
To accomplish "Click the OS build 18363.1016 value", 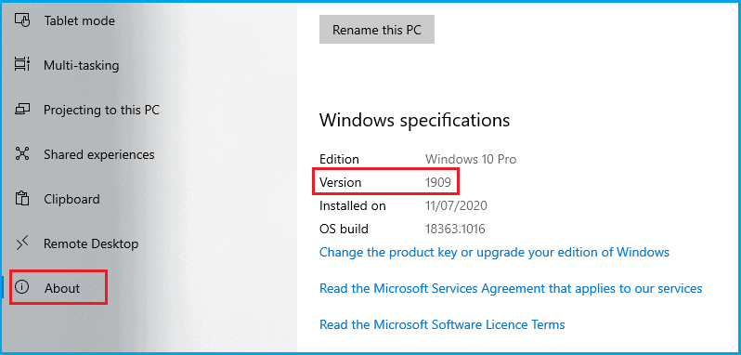I will click(455, 230).
